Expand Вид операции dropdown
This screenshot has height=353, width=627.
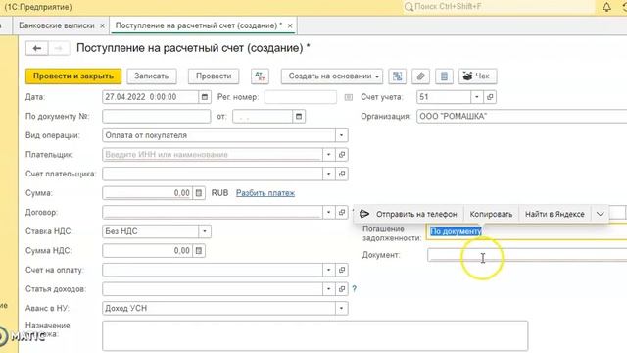[342, 135]
